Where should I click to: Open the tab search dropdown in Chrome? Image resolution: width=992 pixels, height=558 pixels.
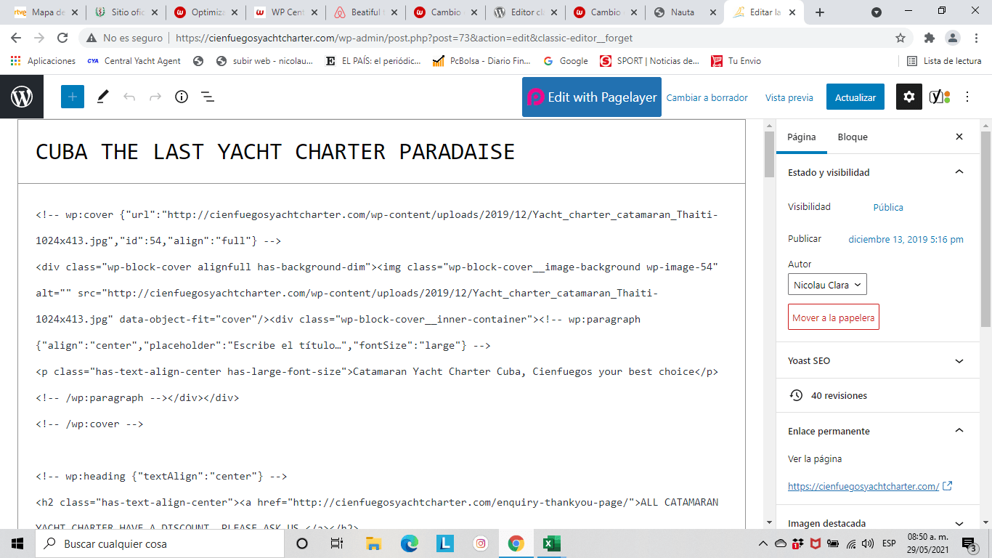pos(877,12)
